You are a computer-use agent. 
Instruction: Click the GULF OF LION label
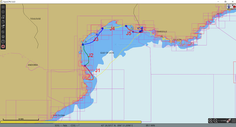click(107, 53)
